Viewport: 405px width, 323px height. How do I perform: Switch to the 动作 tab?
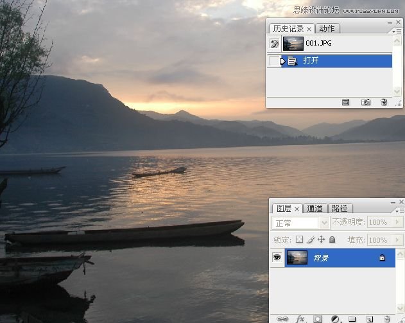coord(327,29)
